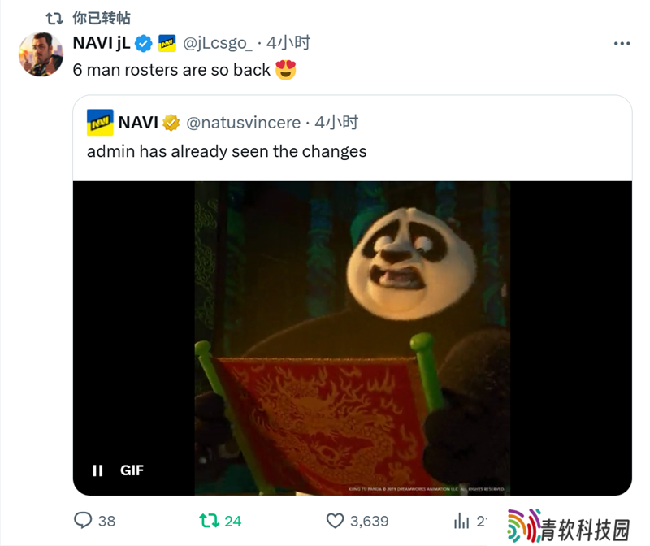The width and height of the screenshot is (650, 546).
Task: Click the likes count 3,639
Action: 370,521
